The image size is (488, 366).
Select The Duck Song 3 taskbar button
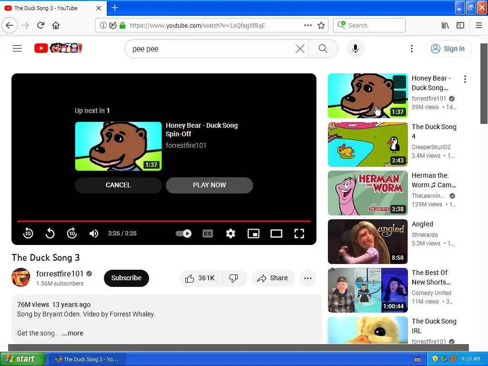pyautogui.click(x=88, y=359)
